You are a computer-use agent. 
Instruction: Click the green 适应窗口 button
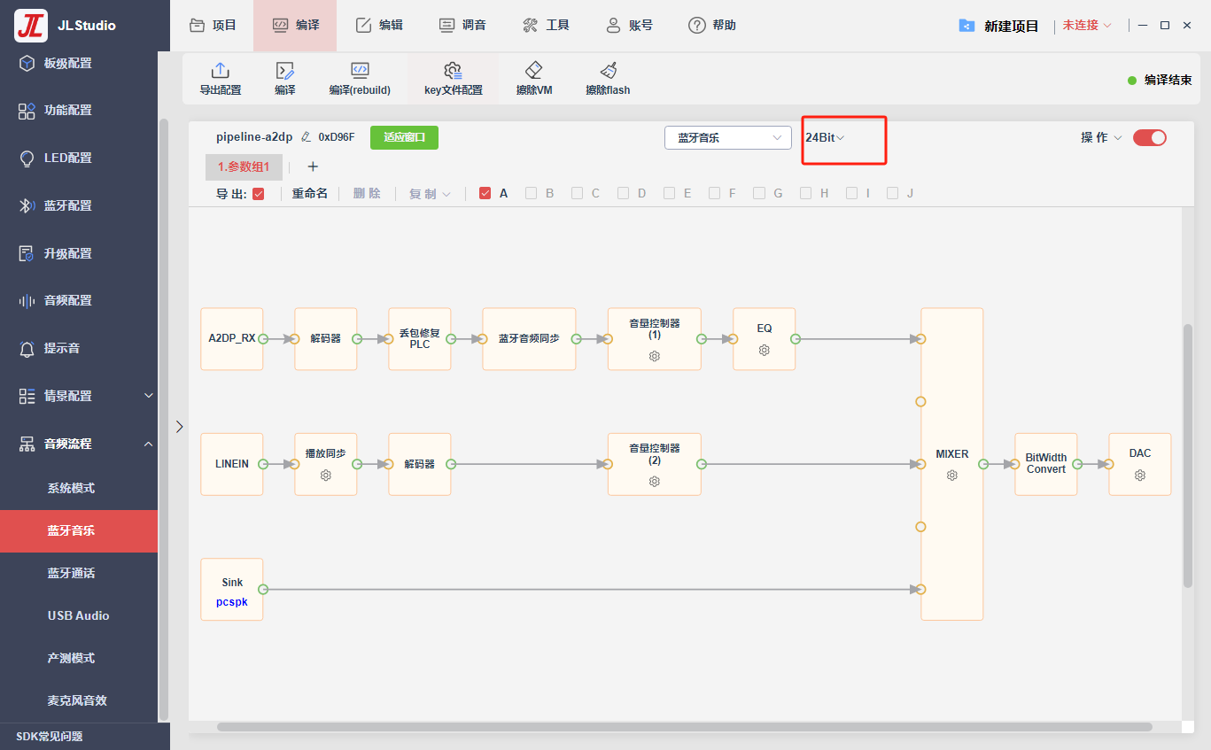(404, 137)
